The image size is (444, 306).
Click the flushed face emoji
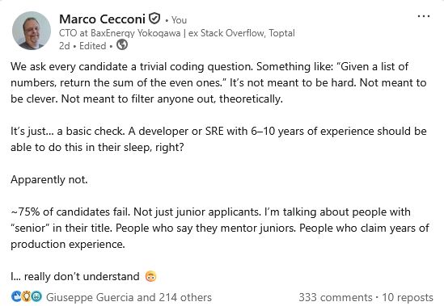(x=150, y=276)
